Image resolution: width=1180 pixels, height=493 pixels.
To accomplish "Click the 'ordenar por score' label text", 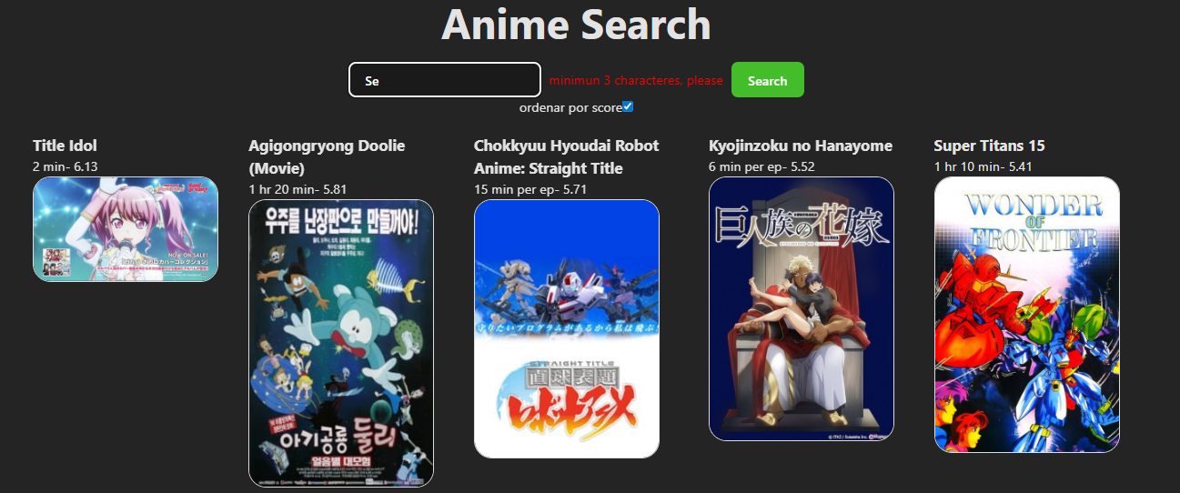I will (570, 107).
